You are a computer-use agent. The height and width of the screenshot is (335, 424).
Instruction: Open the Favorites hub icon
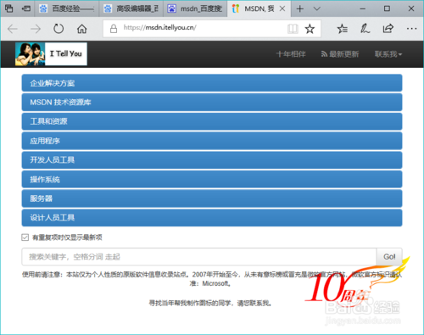[x=343, y=29]
